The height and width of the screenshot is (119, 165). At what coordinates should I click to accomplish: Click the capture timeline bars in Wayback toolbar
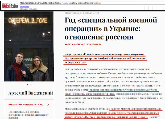[x=154, y=8]
